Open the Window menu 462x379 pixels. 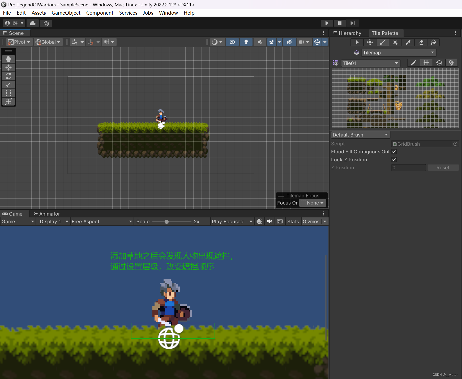168,13
